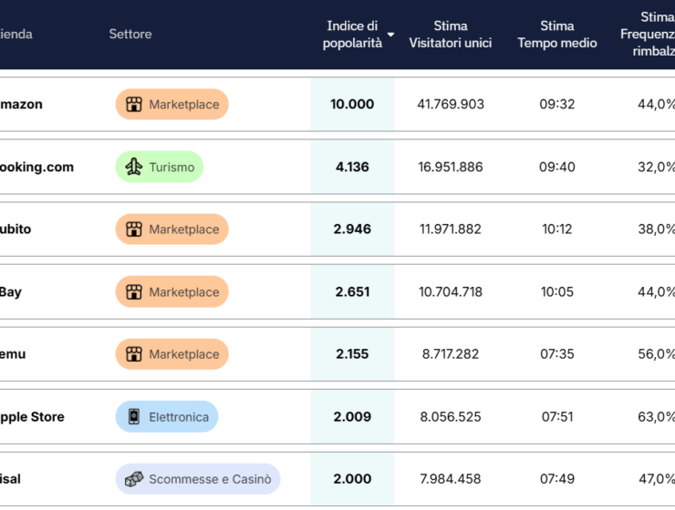Click popularity index value 2.009
The image size is (675, 510).
pos(352,417)
